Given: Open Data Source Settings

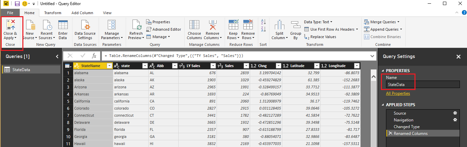Looking at the screenshot, I should click(85, 30).
